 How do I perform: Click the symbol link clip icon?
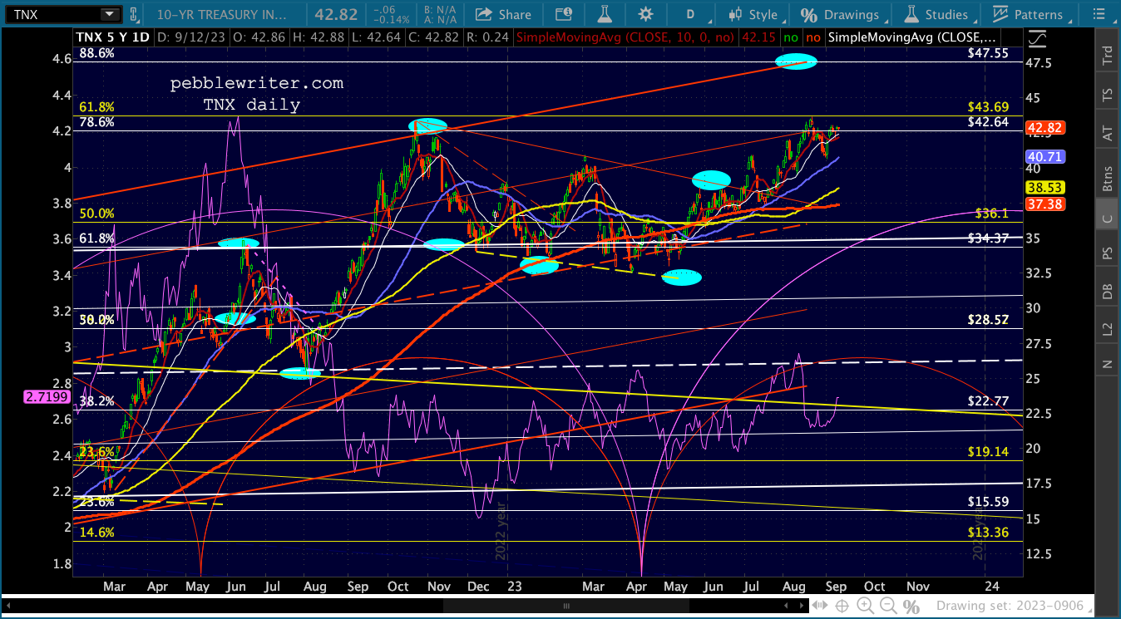[133, 14]
